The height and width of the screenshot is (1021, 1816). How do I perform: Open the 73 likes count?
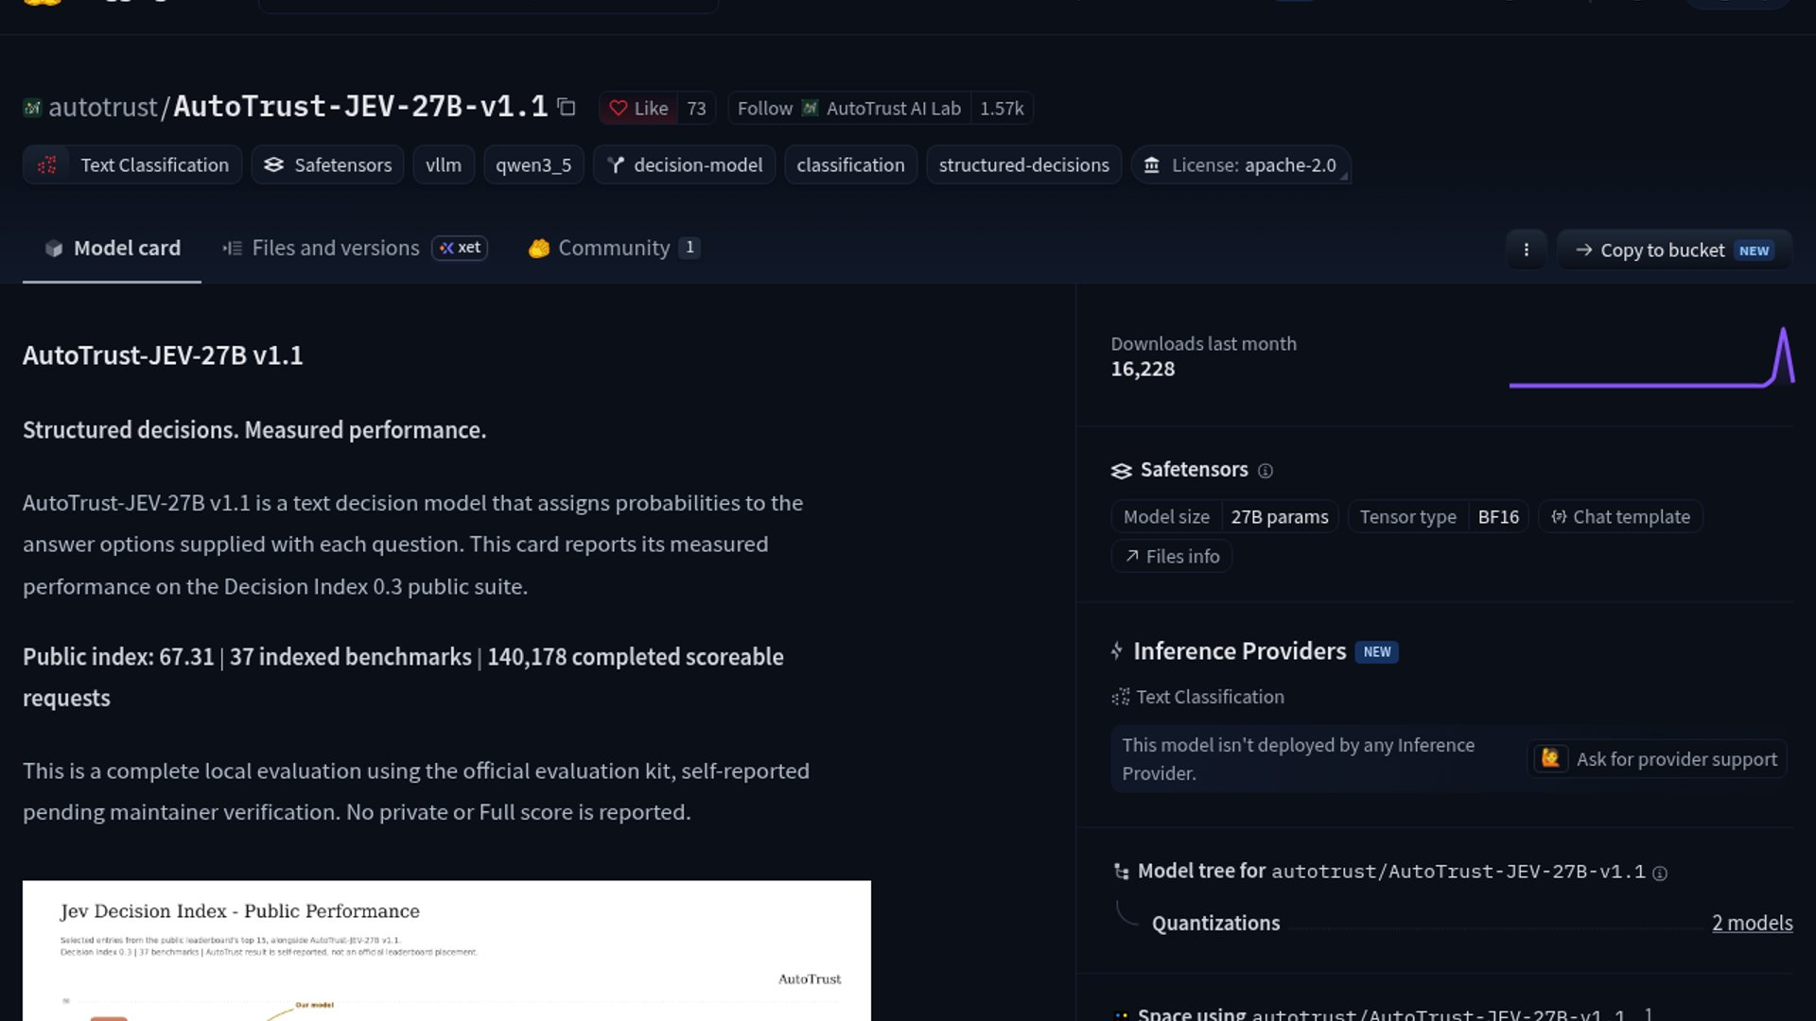click(696, 109)
